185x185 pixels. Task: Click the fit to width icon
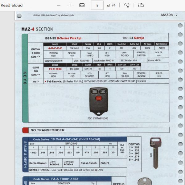[82, 5]
